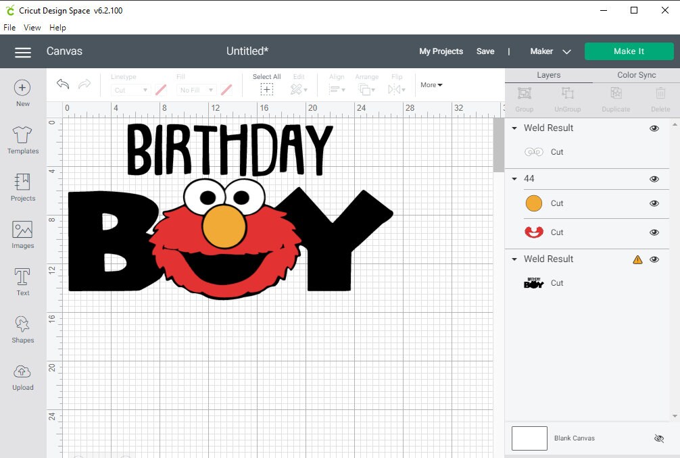This screenshot has width=680, height=458.
Task: Select the Birthday Boy Cut layer thumbnail
Action: point(534,283)
